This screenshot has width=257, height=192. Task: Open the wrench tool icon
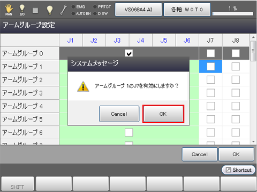[x=63, y=10]
